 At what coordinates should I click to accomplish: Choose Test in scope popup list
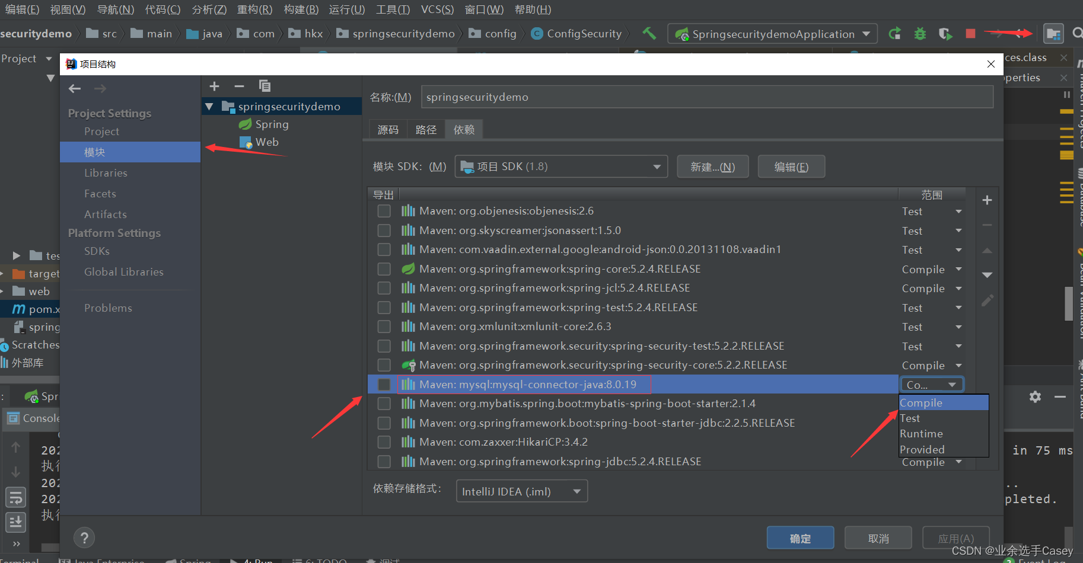[x=944, y=418]
